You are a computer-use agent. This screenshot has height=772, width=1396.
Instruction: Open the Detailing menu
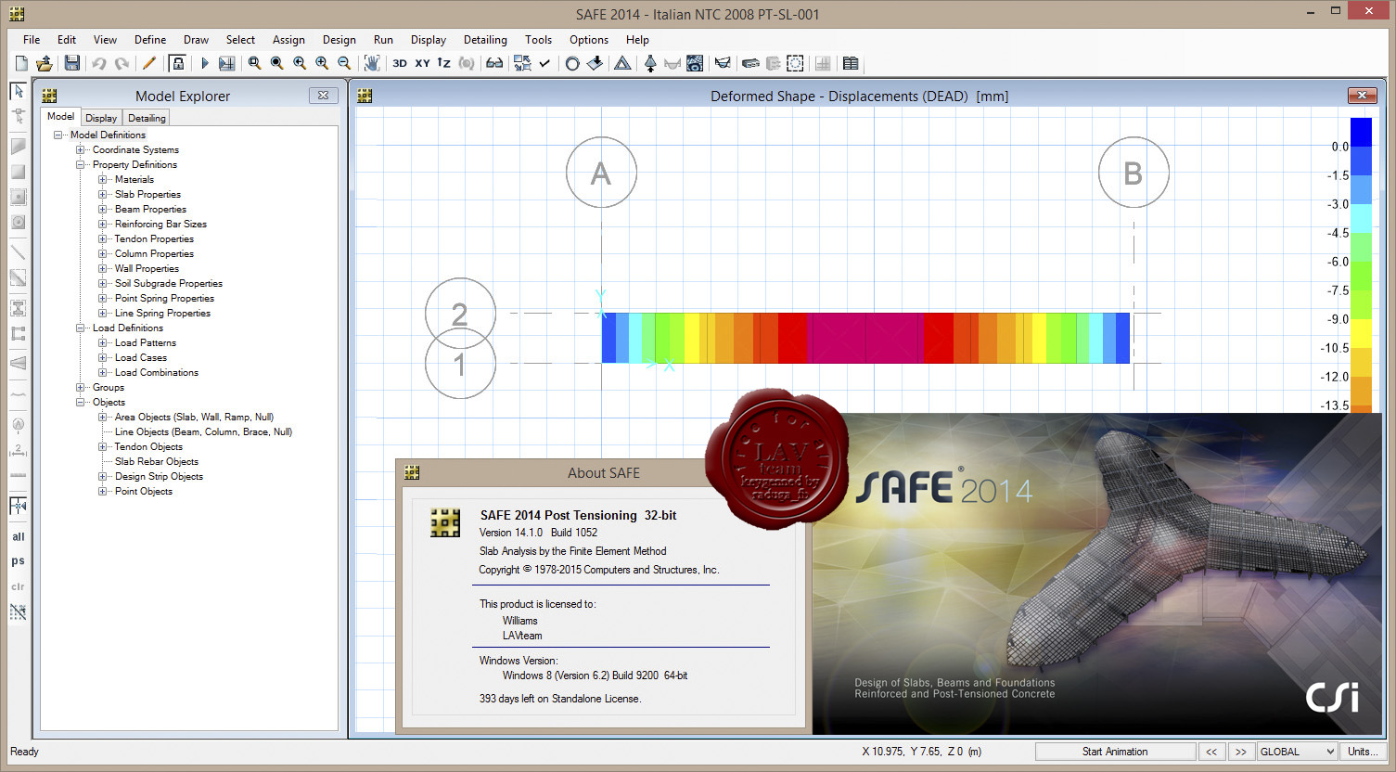(x=485, y=40)
